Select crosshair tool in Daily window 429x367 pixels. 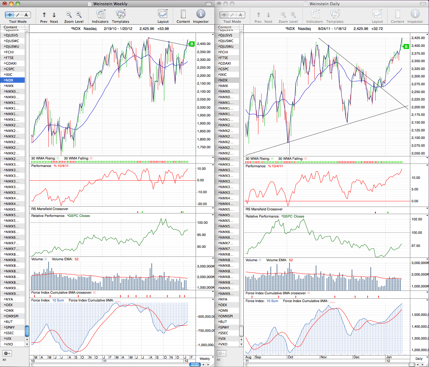224,15
